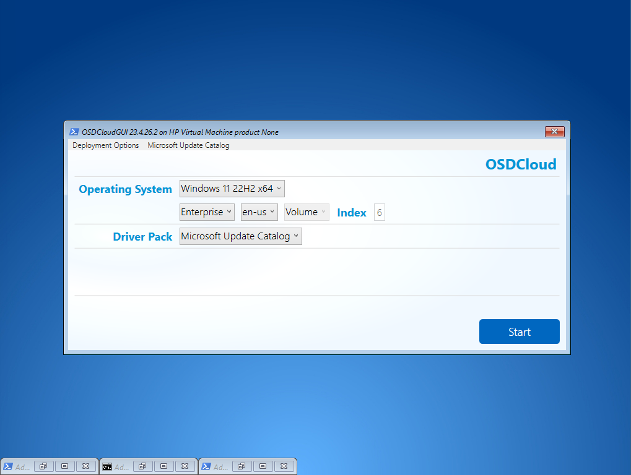This screenshot has height=475, width=631.
Task: Expand the Enterprise edition dropdown
Action: click(207, 212)
